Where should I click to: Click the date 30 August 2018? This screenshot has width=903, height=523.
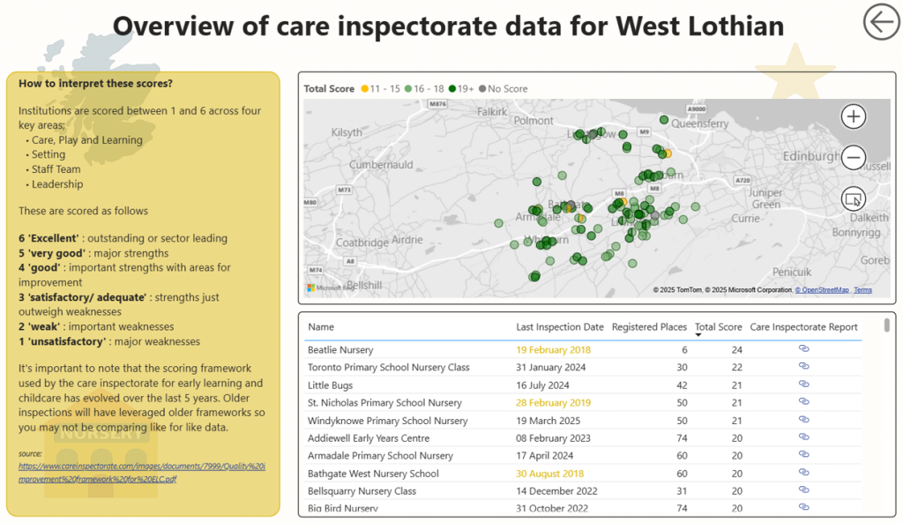pyautogui.click(x=550, y=474)
